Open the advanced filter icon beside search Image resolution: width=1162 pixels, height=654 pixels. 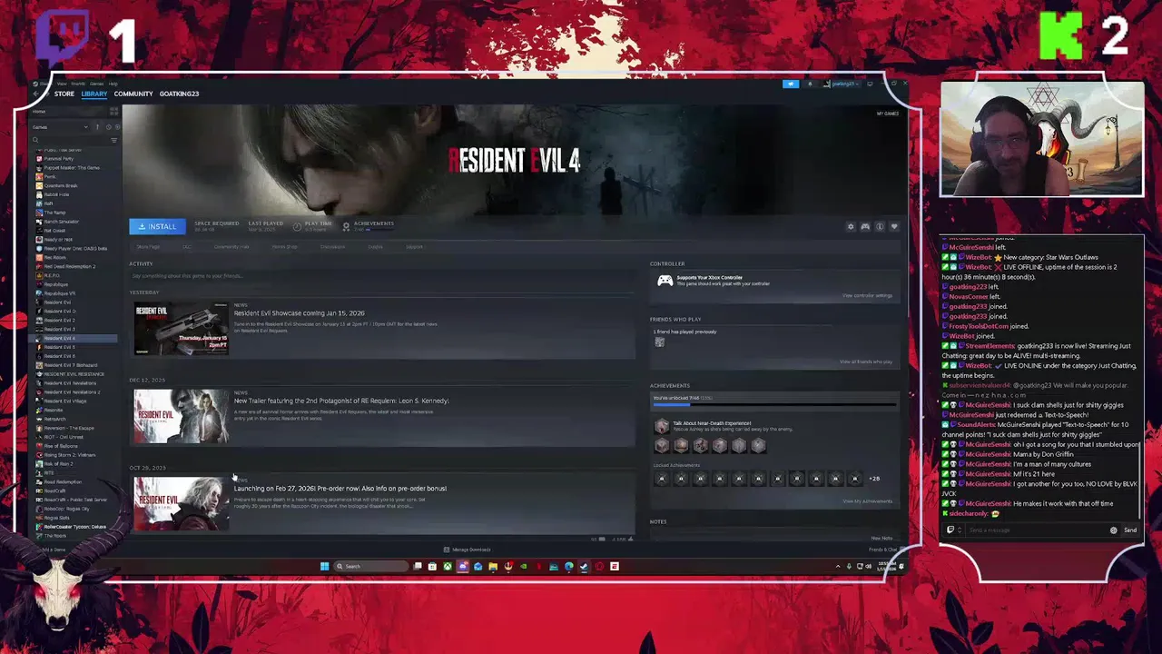113,140
